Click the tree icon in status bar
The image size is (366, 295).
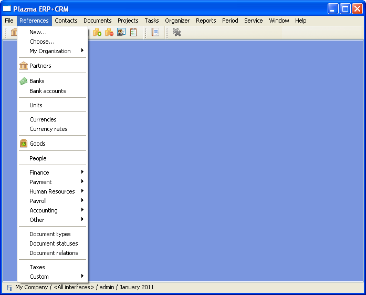(9, 288)
